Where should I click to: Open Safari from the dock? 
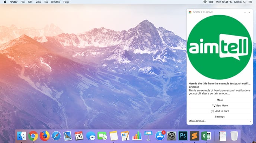click(56, 136)
